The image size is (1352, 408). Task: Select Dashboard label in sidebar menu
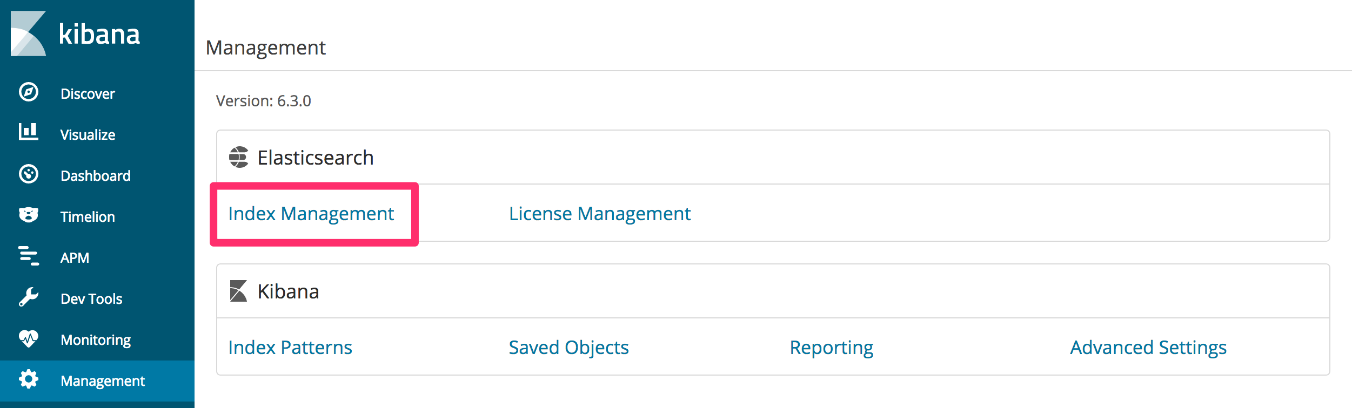coord(96,176)
